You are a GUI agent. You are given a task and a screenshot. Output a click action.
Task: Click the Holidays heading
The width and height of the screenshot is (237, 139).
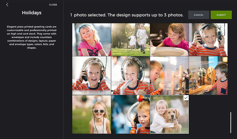pyautogui.click(x=32, y=13)
